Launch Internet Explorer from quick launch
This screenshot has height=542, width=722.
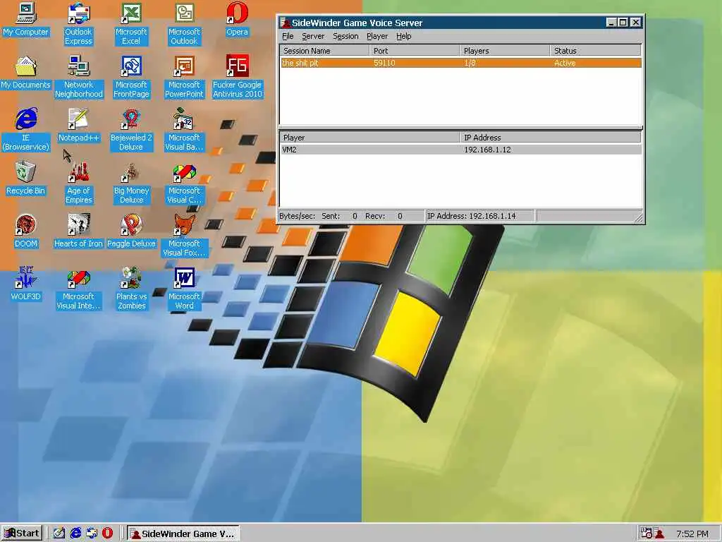click(75, 534)
